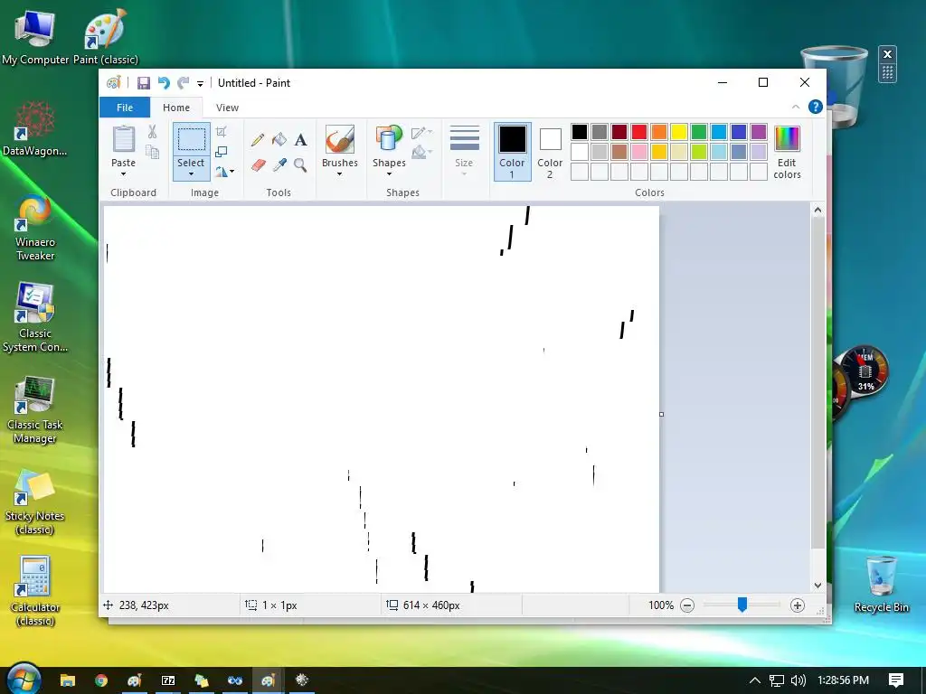Viewport: 926px width, 694px height.
Task: Switch to the View ribbon tab
Action: [227, 108]
